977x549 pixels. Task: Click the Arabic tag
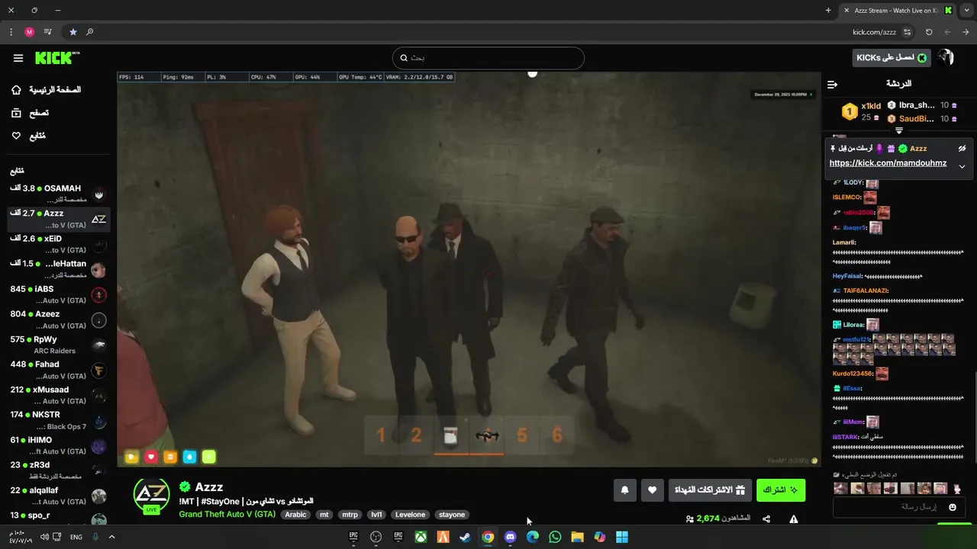295,515
